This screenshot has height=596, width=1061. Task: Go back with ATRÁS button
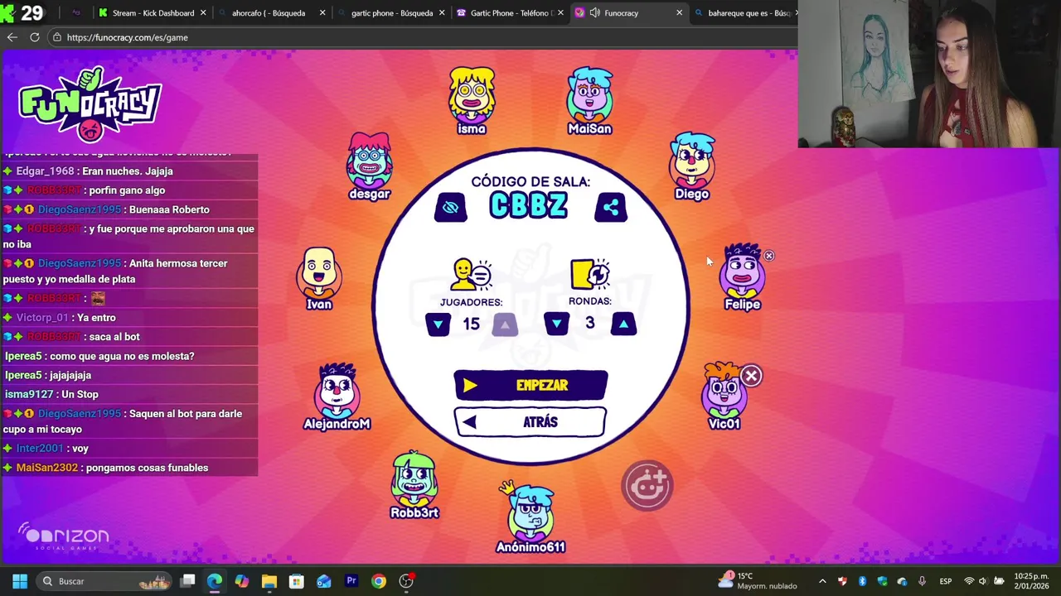[x=530, y=422]
